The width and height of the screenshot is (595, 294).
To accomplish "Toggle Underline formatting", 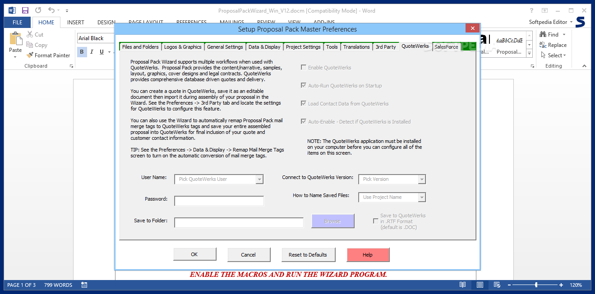I will tap(101, 52).
